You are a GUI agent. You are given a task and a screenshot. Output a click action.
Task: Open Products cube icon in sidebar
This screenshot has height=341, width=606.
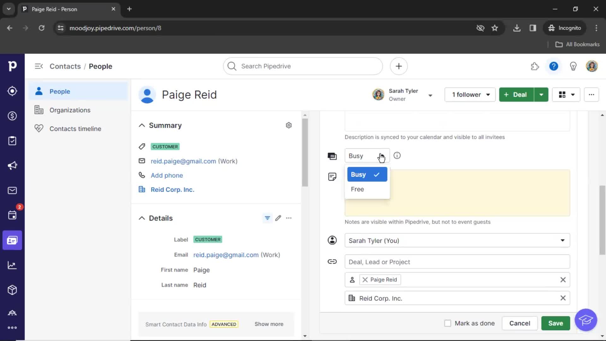click(12, 290)
